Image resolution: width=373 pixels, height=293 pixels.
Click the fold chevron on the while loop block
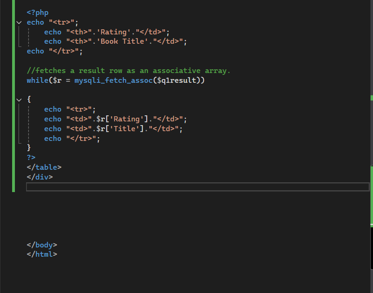click(x=19, y=100)
